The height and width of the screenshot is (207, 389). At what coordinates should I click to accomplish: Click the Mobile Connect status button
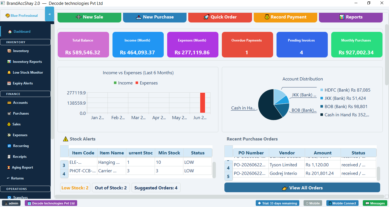(x=342, y=203)
